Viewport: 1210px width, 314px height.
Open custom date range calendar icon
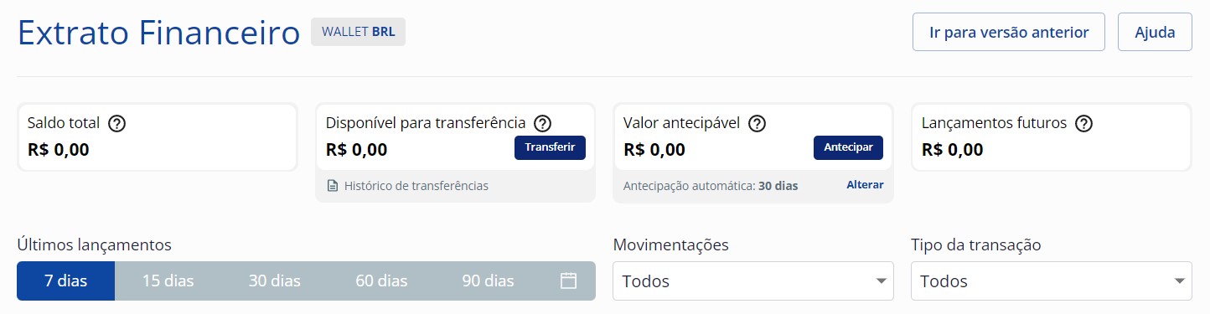(568, 281)
